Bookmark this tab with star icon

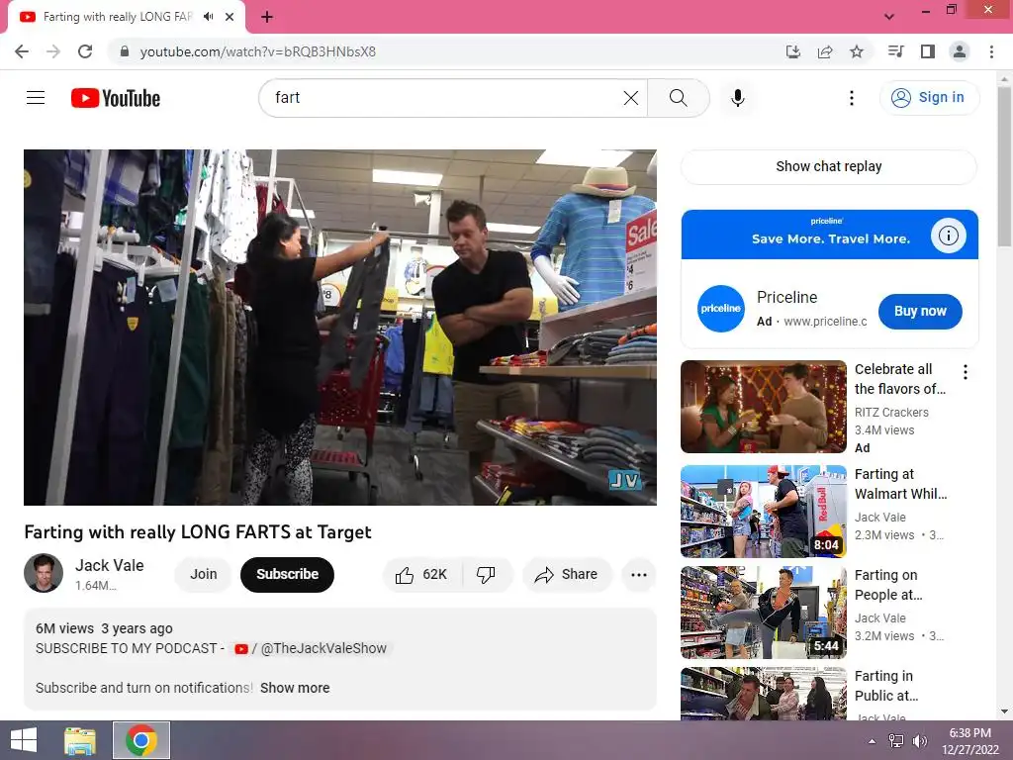click(857, 51)
